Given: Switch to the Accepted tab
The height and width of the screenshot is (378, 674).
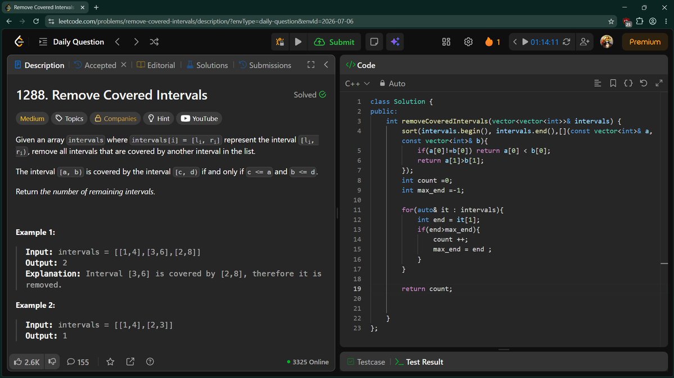Looking at the screenshot, I should tap(96, 65).
